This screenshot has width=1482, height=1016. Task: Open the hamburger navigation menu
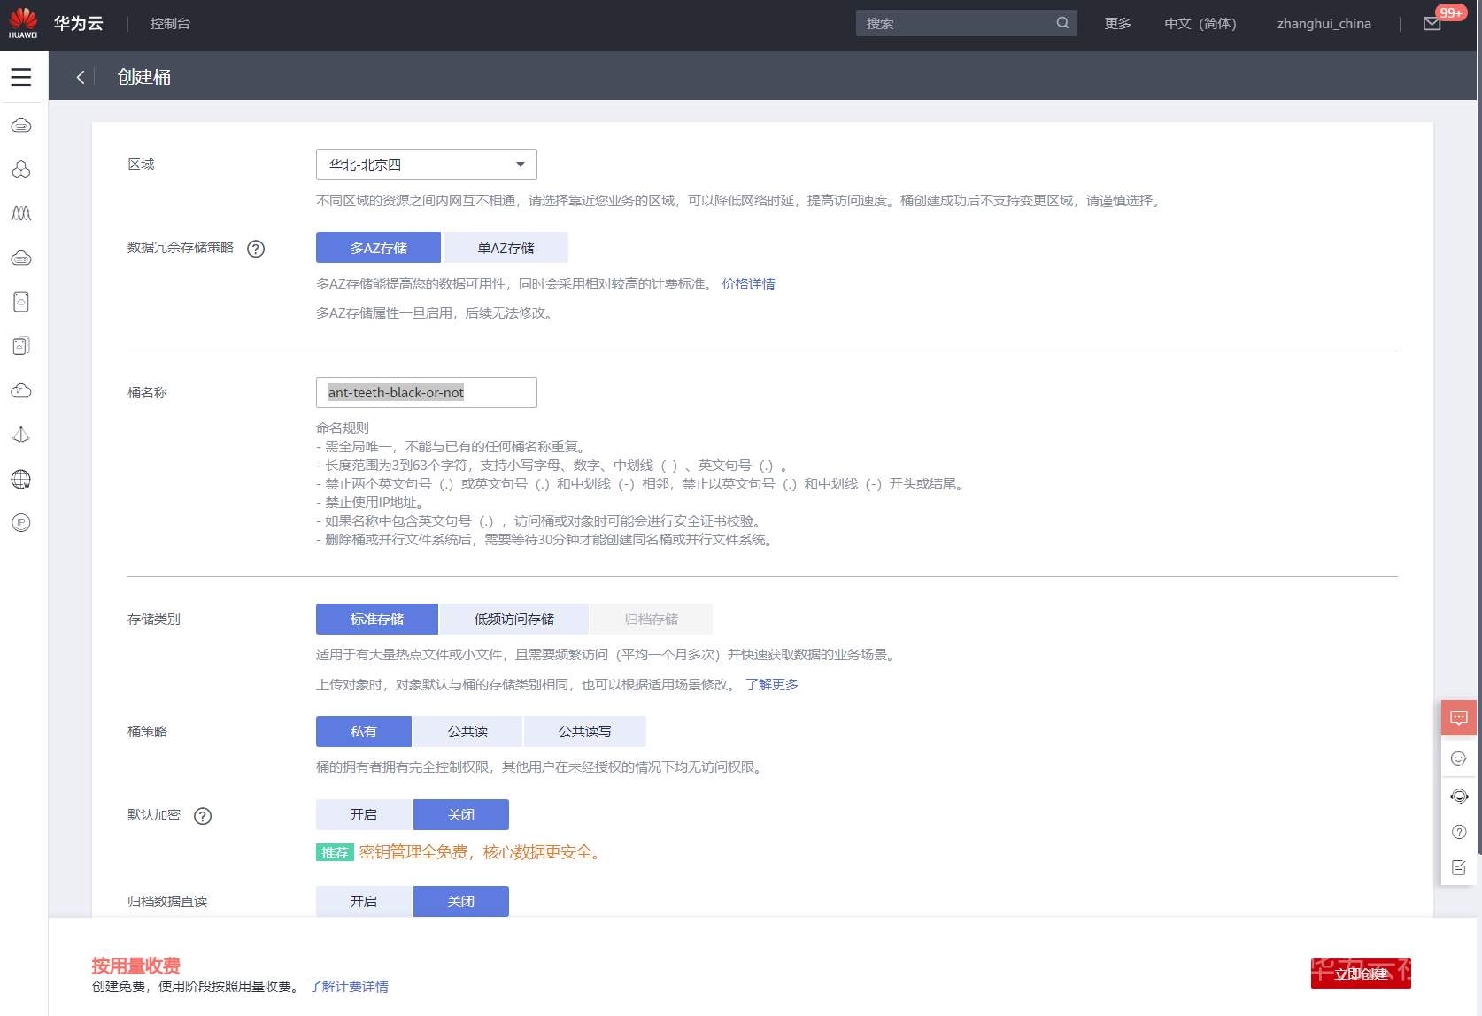coord(21,77)
